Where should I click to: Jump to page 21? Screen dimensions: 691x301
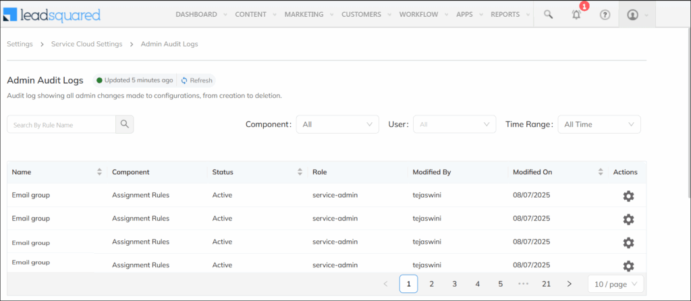(547, 284)
